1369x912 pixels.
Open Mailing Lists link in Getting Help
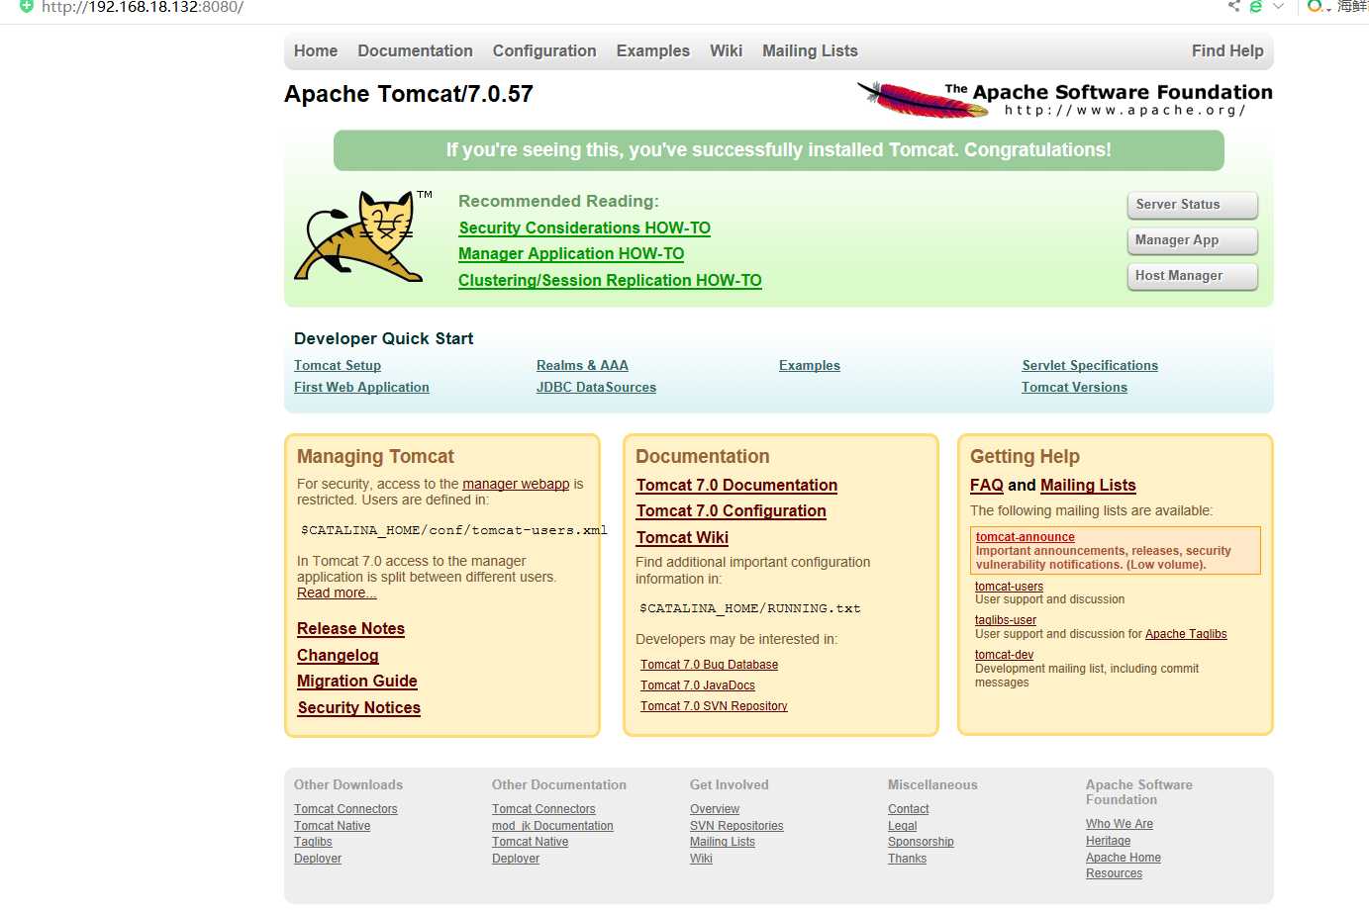tap(1088, 486)
